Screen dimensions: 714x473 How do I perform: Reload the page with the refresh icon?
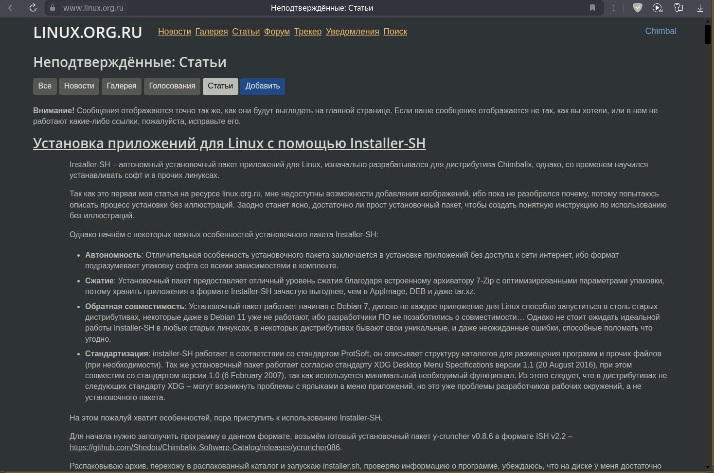[x=33, y=8]
